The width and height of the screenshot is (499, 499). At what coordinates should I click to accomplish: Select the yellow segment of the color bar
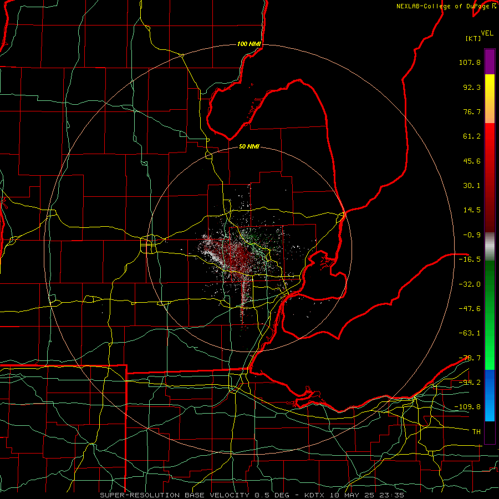click(x=490, y=99)
